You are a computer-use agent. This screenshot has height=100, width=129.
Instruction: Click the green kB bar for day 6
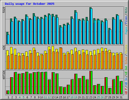coord(27,83)
